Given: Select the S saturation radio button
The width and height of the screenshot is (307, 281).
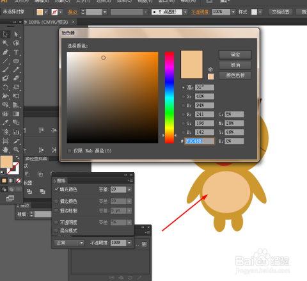Looking at the screenshot, I should (183, 97).
